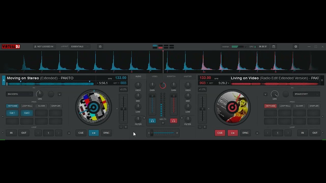The height and width of the screenshot is (183, 326).
Task: Click the box icon next to layout
Action: 100,47
